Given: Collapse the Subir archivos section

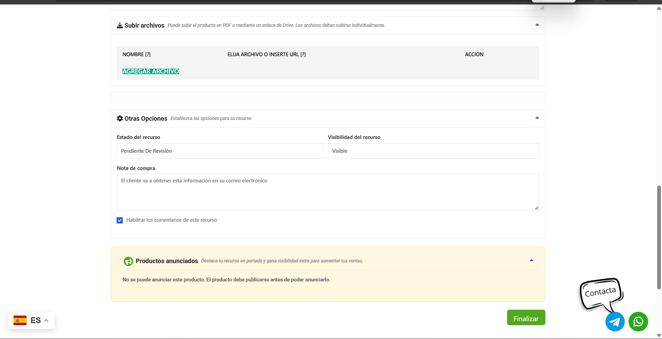Looking at the screenshot, I should [x=537, y=25].
